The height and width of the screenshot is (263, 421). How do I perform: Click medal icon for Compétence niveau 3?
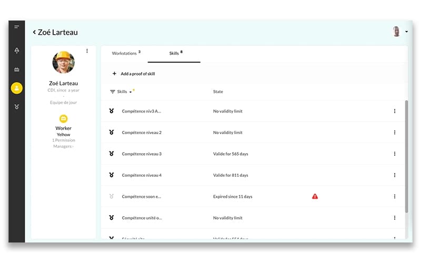(112, 154)
